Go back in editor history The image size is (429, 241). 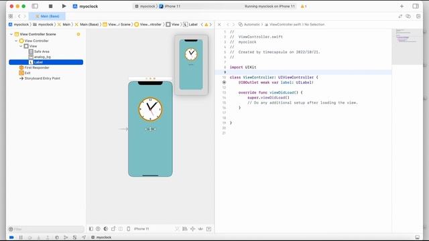pyautogui.click(x=19, y=16)
